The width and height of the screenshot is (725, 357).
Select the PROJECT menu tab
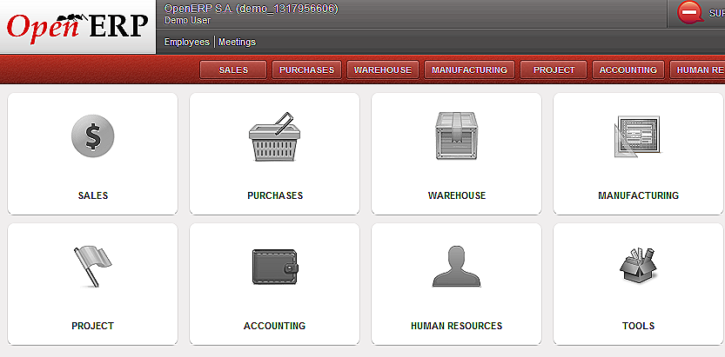point(554,70)
